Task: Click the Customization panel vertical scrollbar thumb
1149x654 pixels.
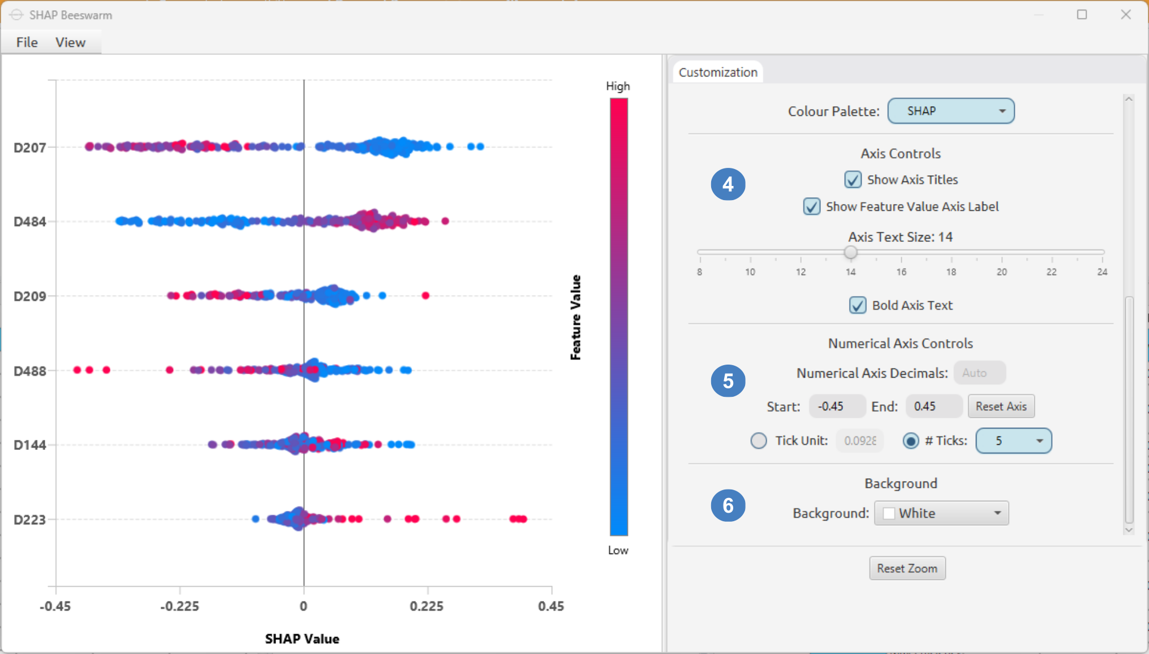Action: pos(1129,410)
